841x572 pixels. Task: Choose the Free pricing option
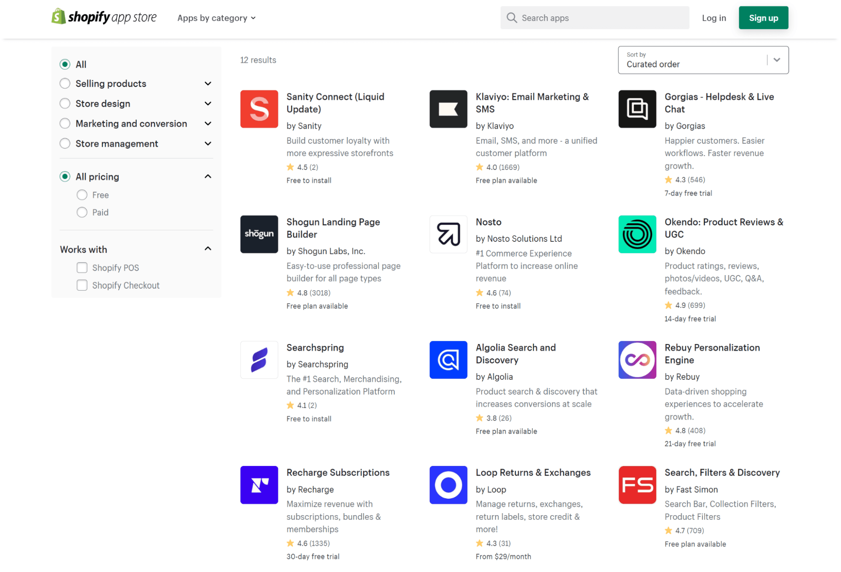click(x=82, y=195)
